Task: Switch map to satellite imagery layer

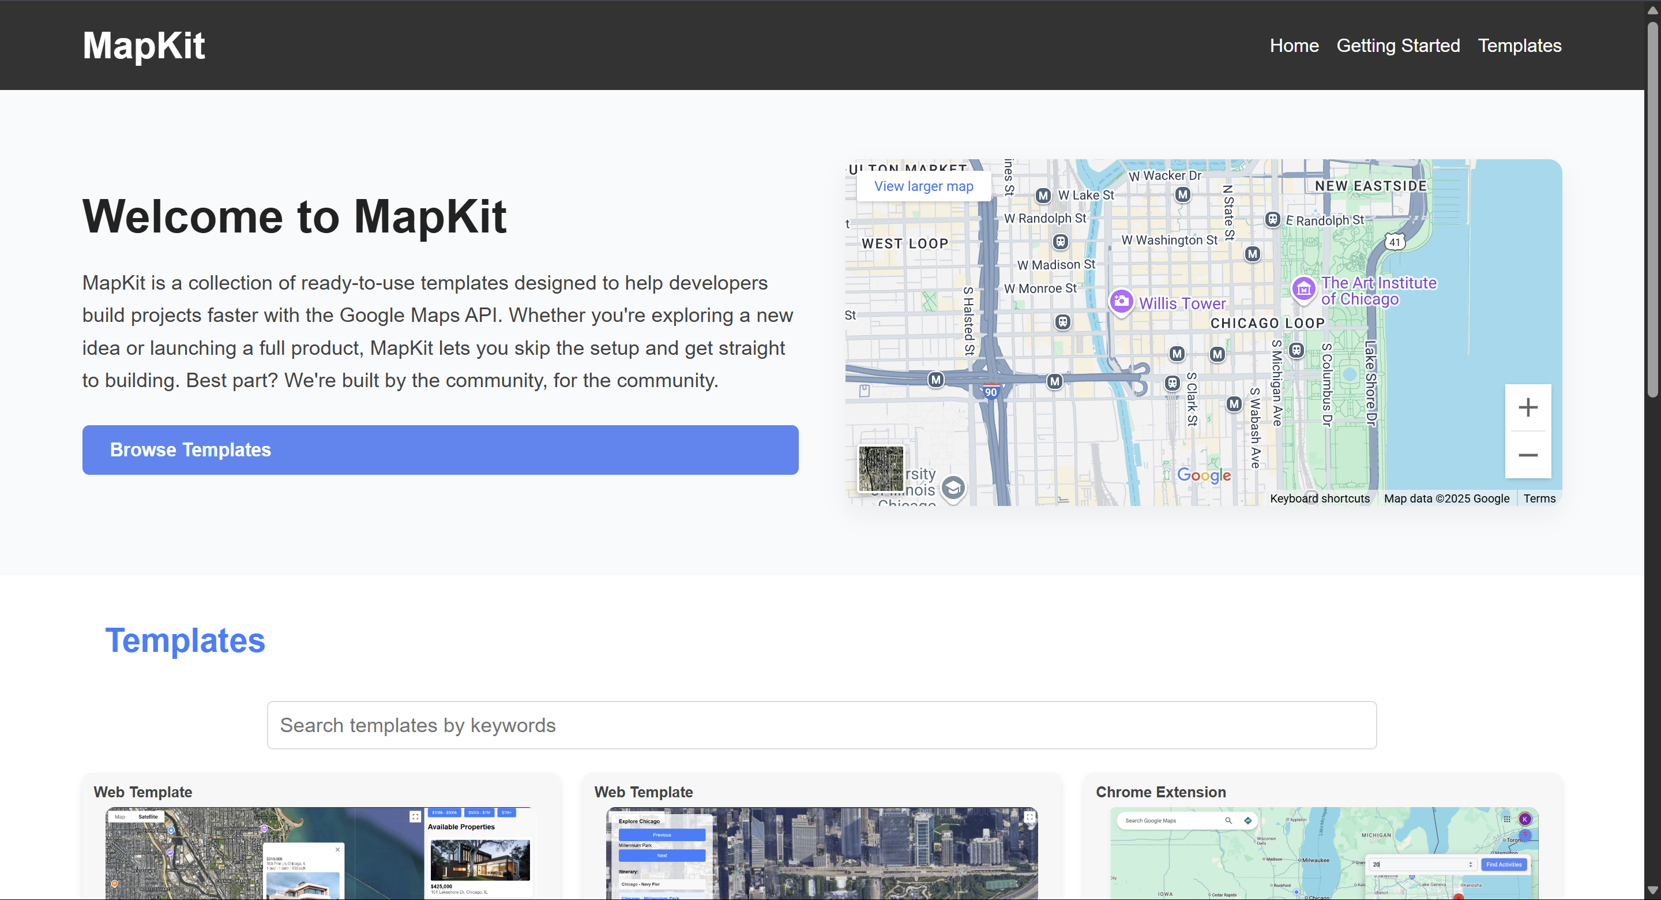Action: click(x=881, y=469)
